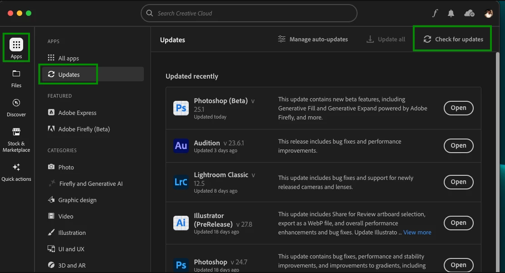The height and width of the screenshot is (273, 505).
Task: Open Lightroom Classic with its Open button
Action: click(458, 182)
